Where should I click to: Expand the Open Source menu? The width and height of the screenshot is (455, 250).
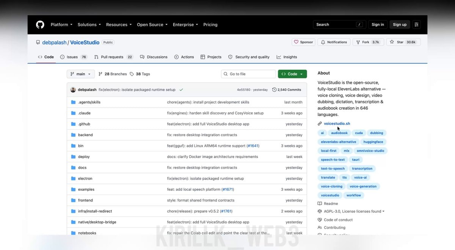(x=152, y=25)
